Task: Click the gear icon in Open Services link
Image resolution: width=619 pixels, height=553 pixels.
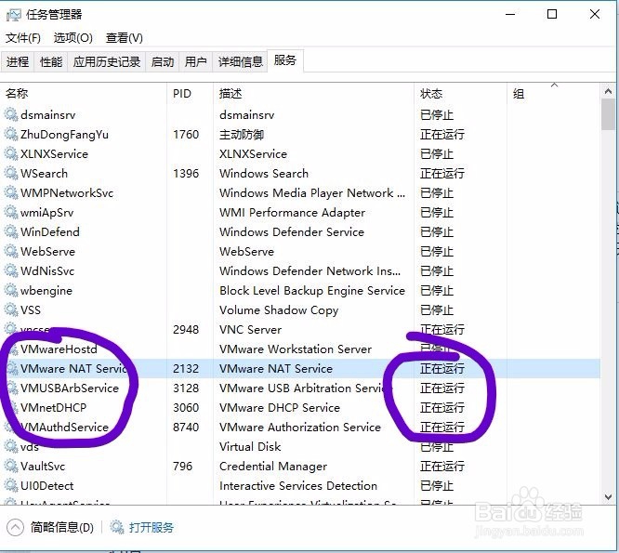Action: (117, 527)
